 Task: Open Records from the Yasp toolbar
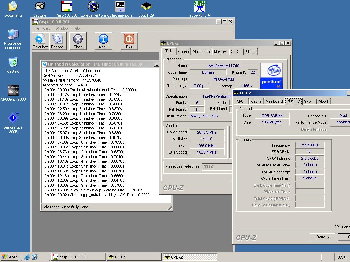click(x=58, y=41)
